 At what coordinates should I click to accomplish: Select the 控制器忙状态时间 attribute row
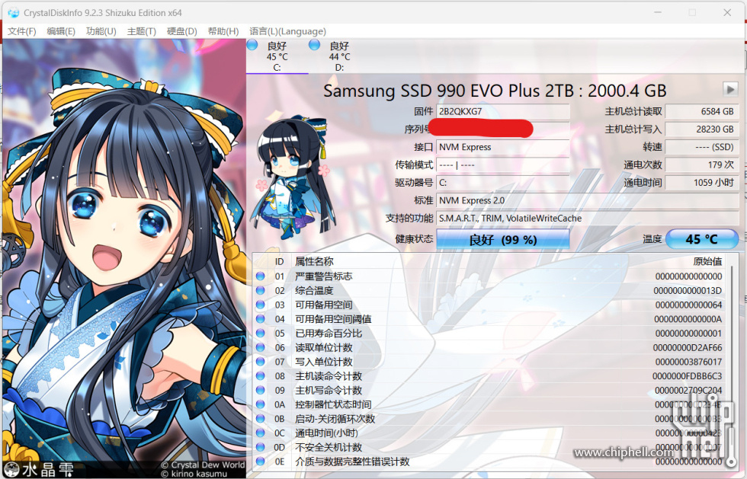click(x=489, y=404)
